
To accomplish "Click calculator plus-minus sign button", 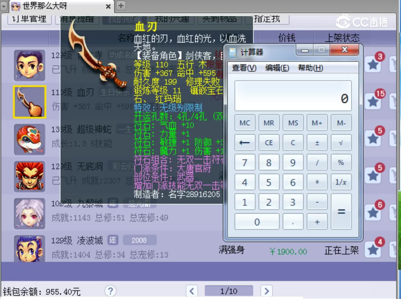I will (317, 143).
